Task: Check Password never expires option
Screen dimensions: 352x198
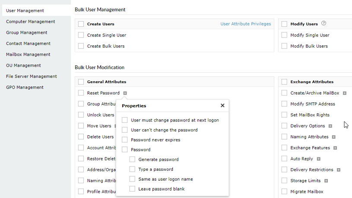Action: (x=125, y=140)
